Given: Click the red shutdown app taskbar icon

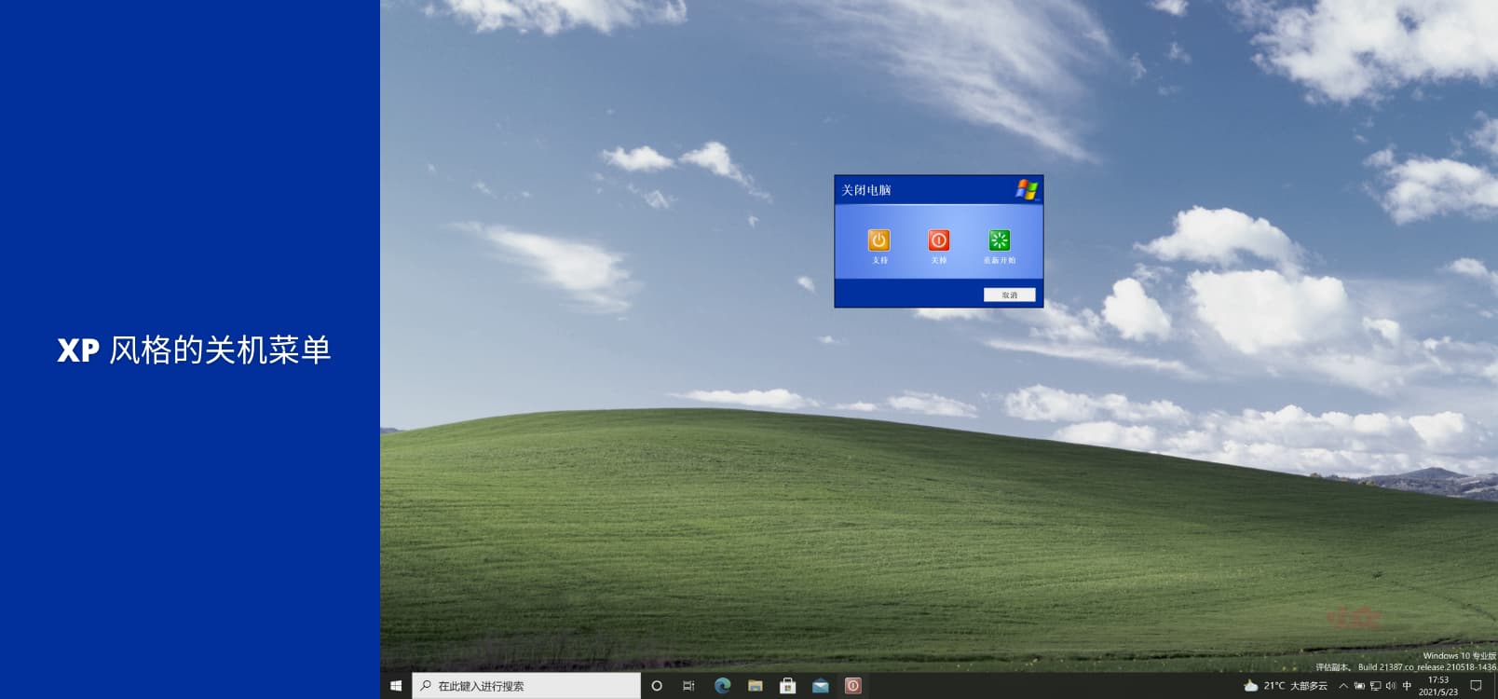Looking at the screenshot, I should tap(852, 686).
